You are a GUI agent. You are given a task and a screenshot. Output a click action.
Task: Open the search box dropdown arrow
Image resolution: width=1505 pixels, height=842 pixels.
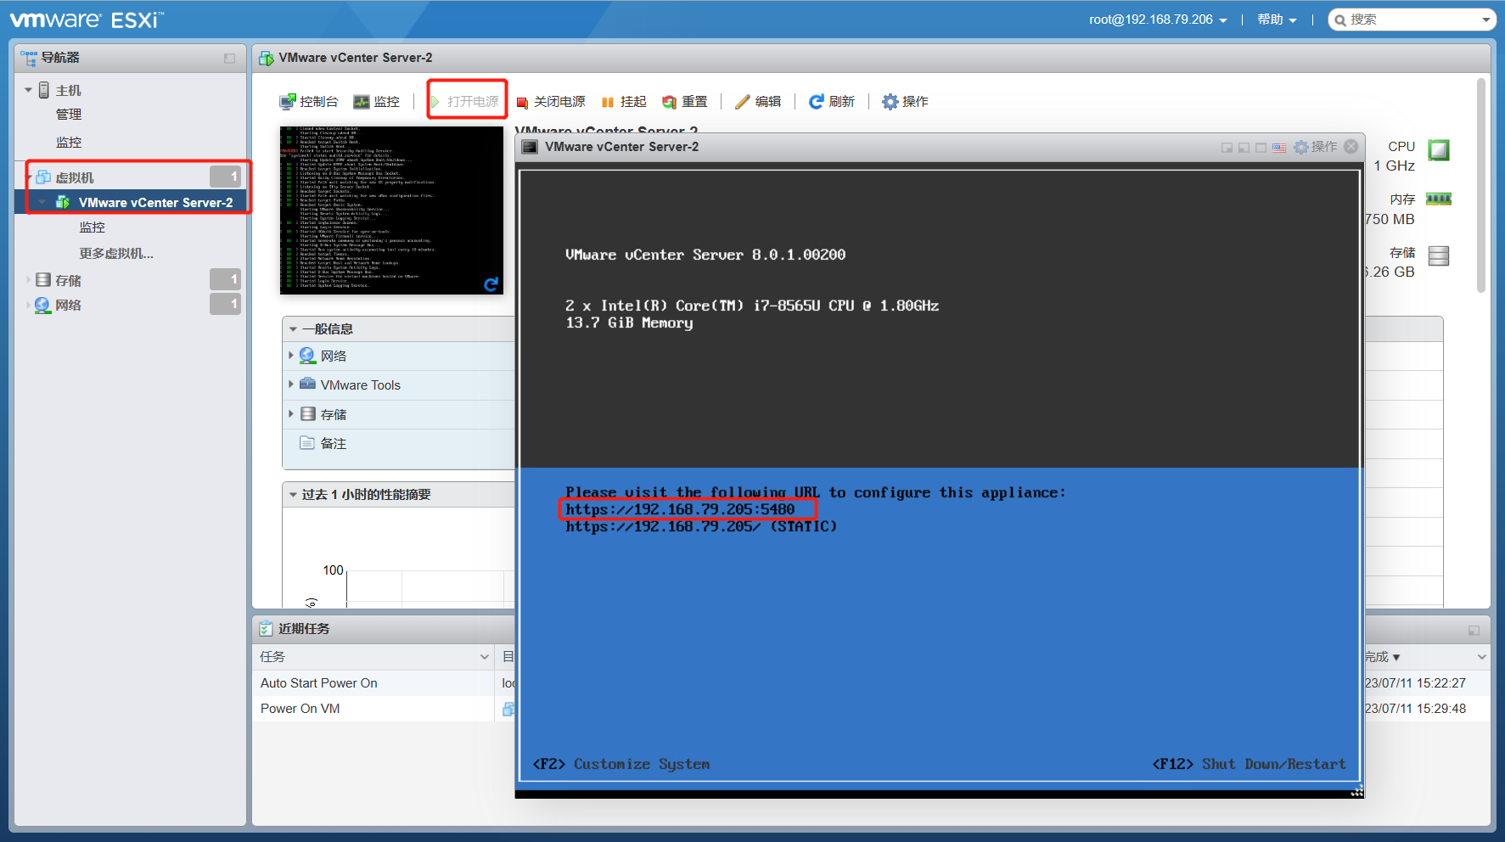[1486, 20]
